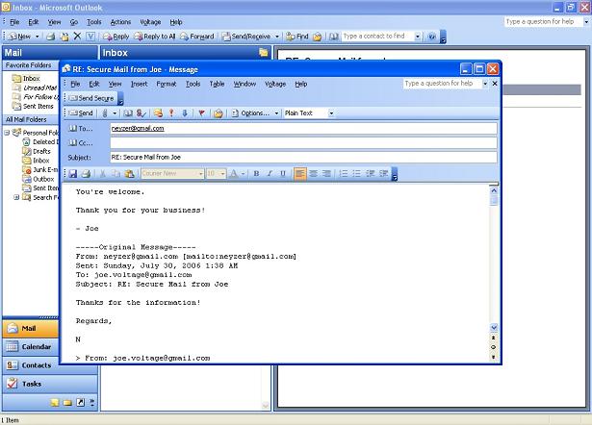Click the Permission icon in message toolbar

[x=158, y=113]
